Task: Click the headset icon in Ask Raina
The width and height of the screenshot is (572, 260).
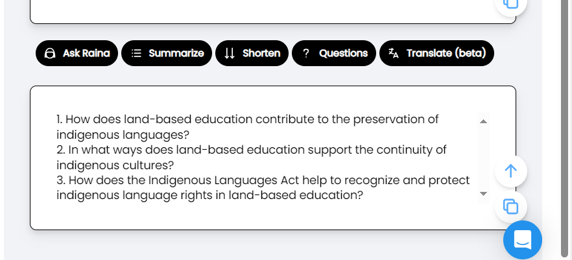Action: 50,54
